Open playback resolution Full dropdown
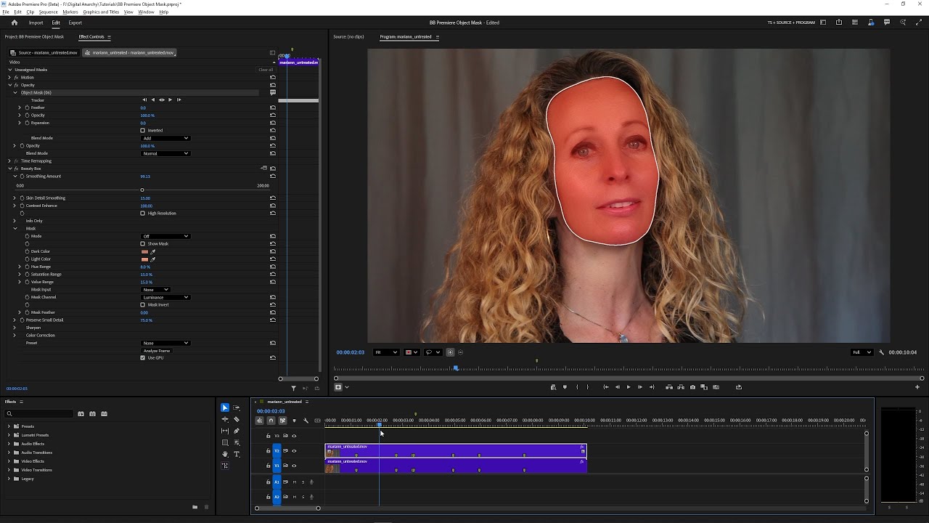 coord(862,352)
